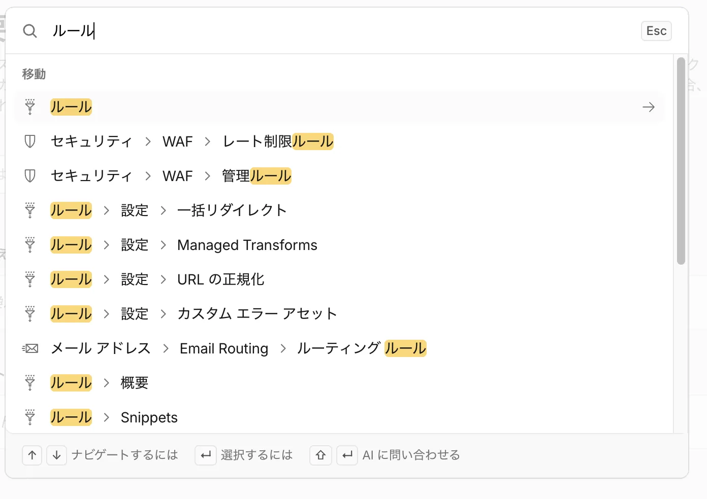Click the funnel icon of the highlighted ルール row
The width and height of the screenshot is (707, 499).
click(x=30, y=107)
